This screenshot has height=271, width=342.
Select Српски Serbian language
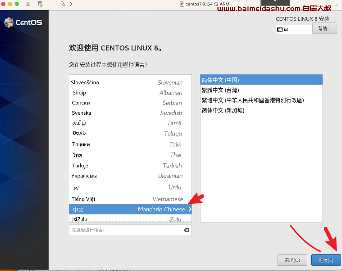coord(130,103)
